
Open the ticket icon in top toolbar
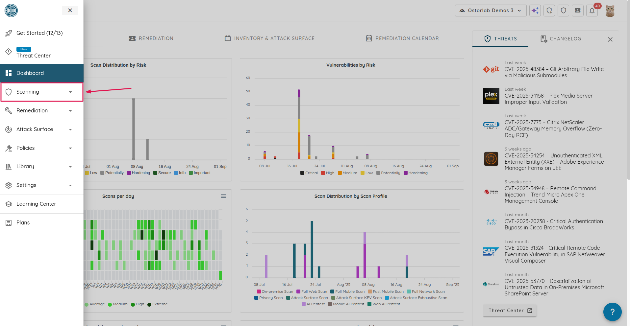click(578, 11)
